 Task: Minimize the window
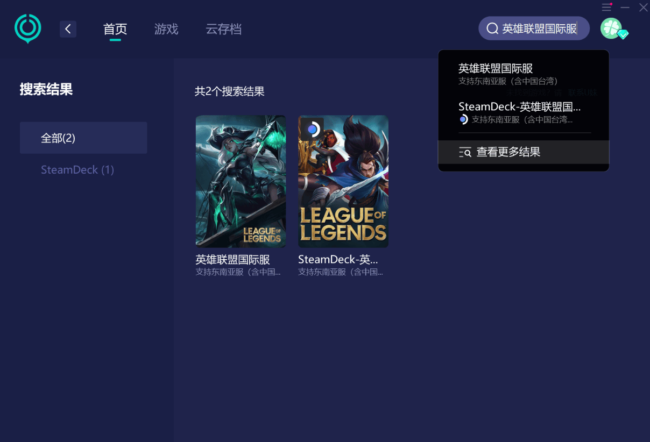(x=625, y=8)
